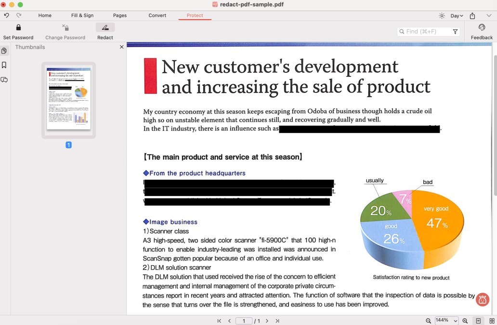Click the zoom out magnifier control
The image size is (497, 325).
pos(428,321)
